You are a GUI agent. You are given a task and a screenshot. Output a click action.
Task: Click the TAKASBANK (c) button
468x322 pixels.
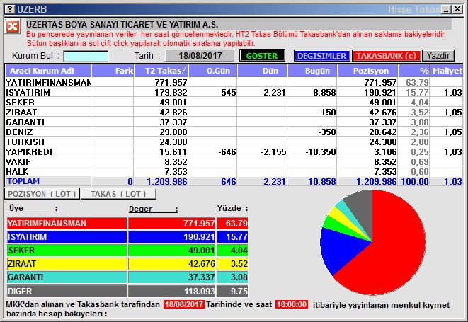pyautogui.click(x=386, y=56)
